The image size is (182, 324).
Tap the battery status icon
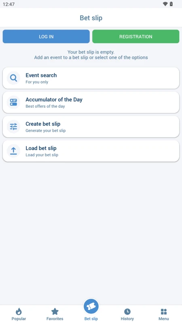tap(171, 4)
